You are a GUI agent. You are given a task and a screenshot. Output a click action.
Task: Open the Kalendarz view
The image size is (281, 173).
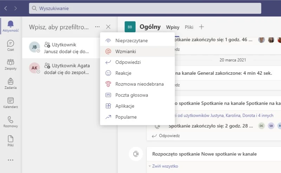[11, 102]
